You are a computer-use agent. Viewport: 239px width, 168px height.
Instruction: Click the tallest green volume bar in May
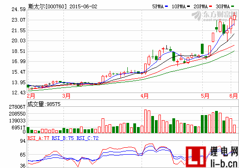click(216, 122)
